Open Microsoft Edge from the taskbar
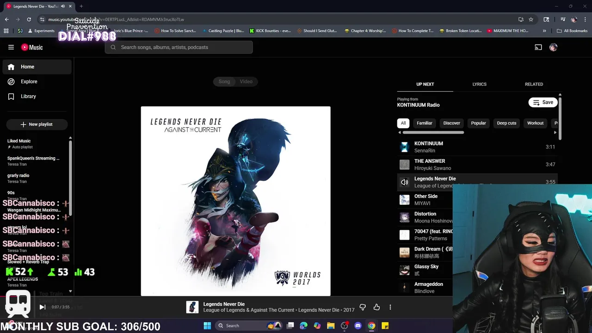Viewport: 592px width, 333px height. pyautogui.click(x=303, y=326)
